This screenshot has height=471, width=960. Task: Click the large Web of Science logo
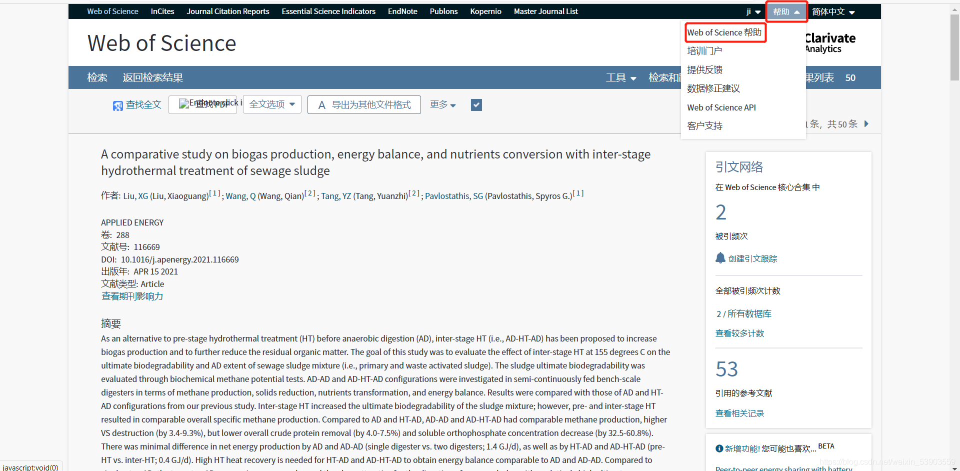[161, 43]
